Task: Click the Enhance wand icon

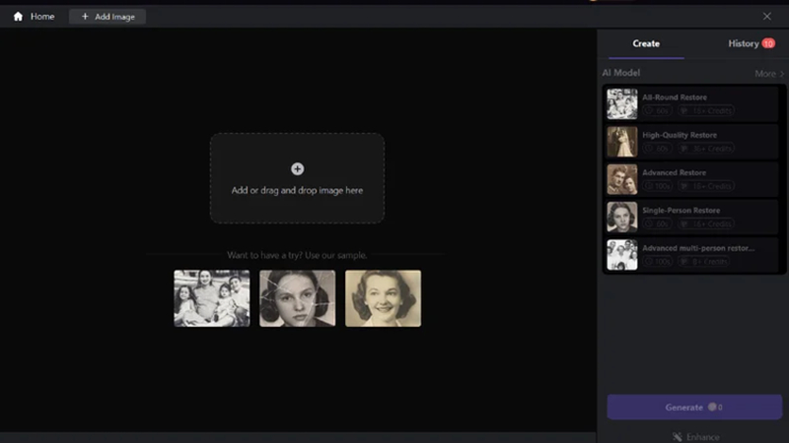Action: 678,437
